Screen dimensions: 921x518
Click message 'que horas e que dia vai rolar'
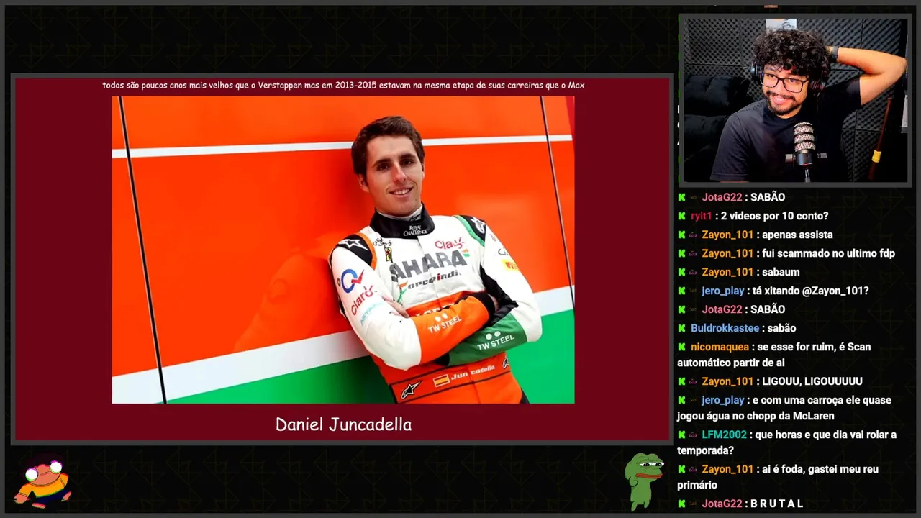(826, 435)
